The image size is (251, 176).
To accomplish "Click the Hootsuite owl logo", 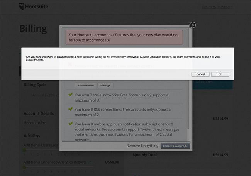I will [21, 7].
